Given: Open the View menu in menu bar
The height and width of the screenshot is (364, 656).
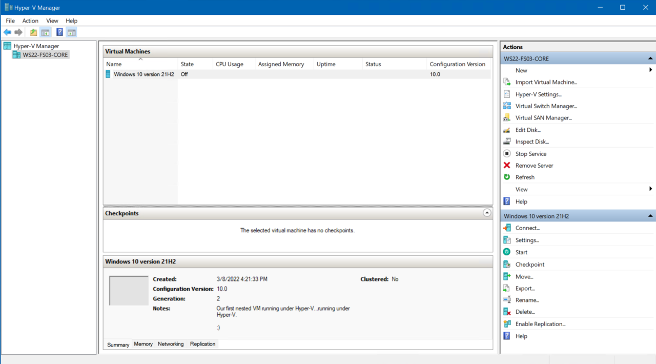Looking at the screenshot, I should [x=52, y=21].
